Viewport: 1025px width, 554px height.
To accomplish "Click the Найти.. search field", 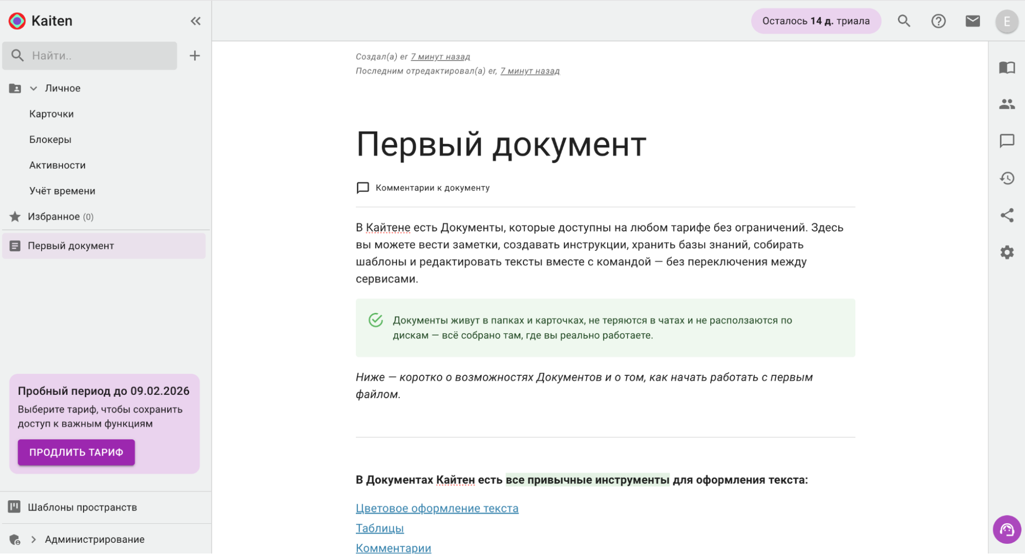I will click(90, 56).
